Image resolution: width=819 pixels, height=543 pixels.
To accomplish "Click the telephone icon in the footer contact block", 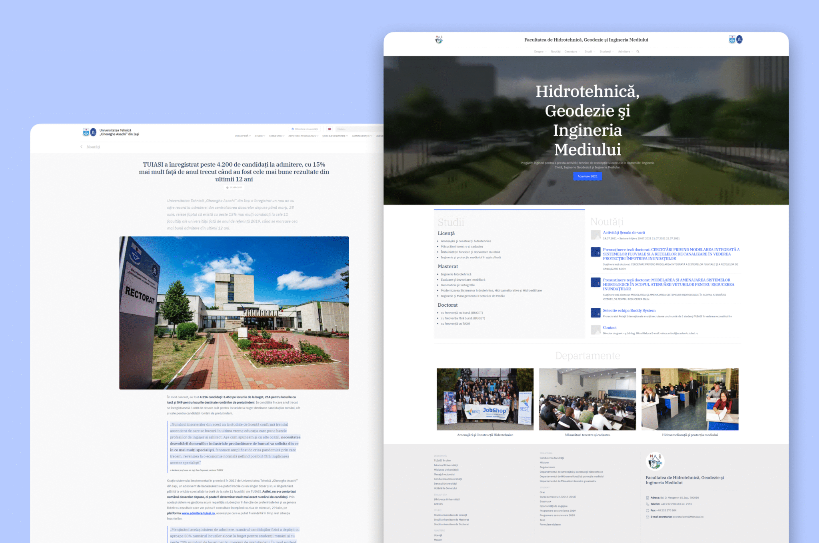I will 647,504.
